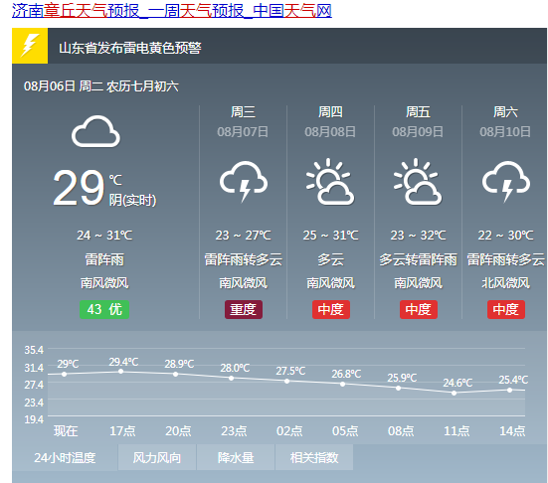
Task: Click the 阴(实时) status text
Action: pos(133,200)
